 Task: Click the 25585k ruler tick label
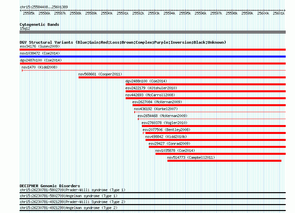point(29,13)
